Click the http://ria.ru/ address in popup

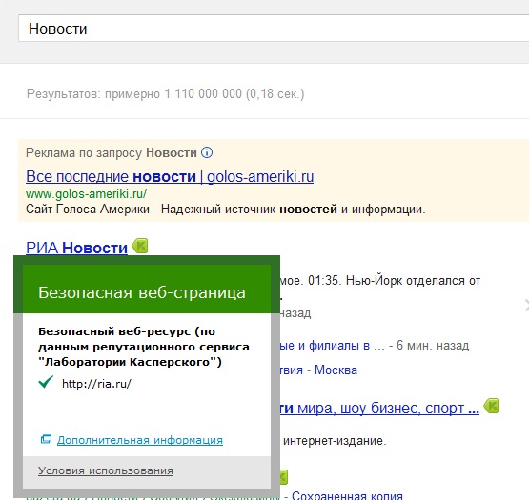[x=96, y=384]
